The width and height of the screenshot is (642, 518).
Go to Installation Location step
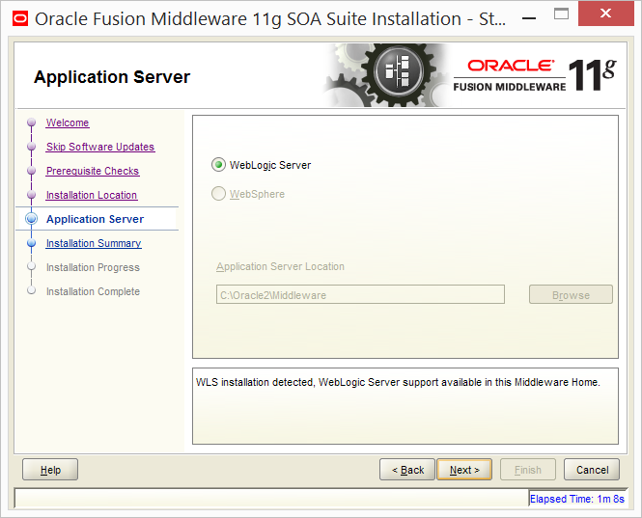point(92,195)
